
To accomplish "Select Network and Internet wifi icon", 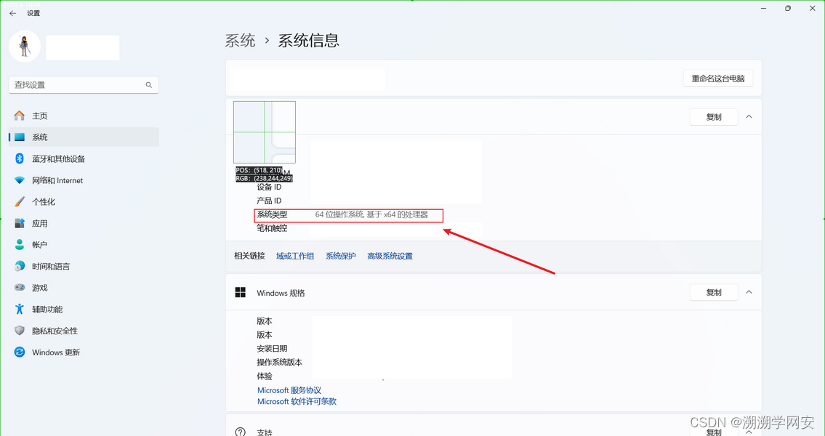I will coord(20,180).
